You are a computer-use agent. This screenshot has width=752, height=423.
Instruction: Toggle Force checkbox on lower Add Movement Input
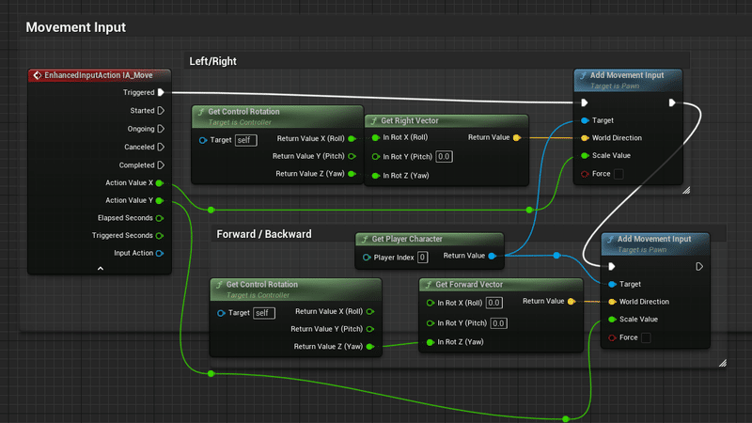(x=646, y=337)
